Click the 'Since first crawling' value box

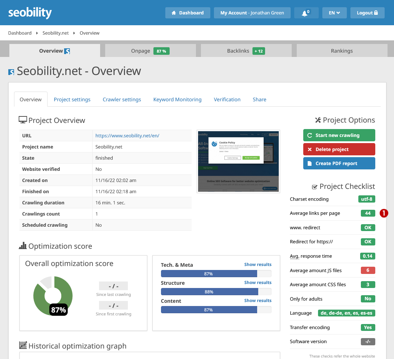[113, 305]
